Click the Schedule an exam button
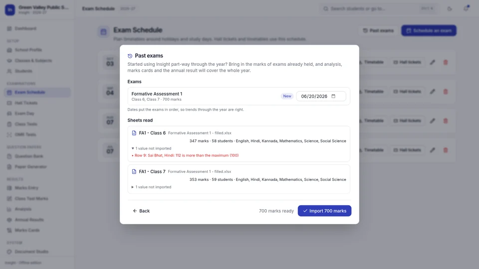This screenshot has height=269, width=479. [429, 30]
